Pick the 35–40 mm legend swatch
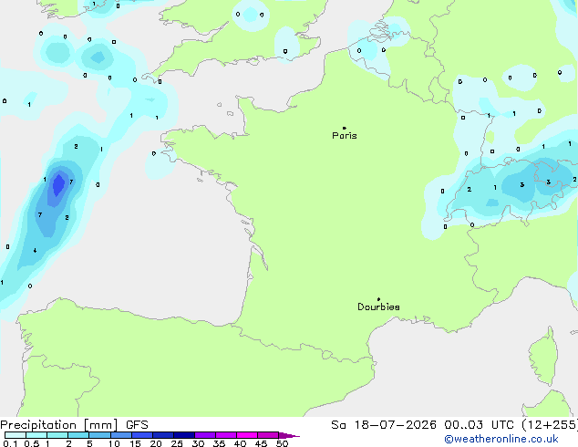Viewport: 578px width, 447px height. coord(225,435)
